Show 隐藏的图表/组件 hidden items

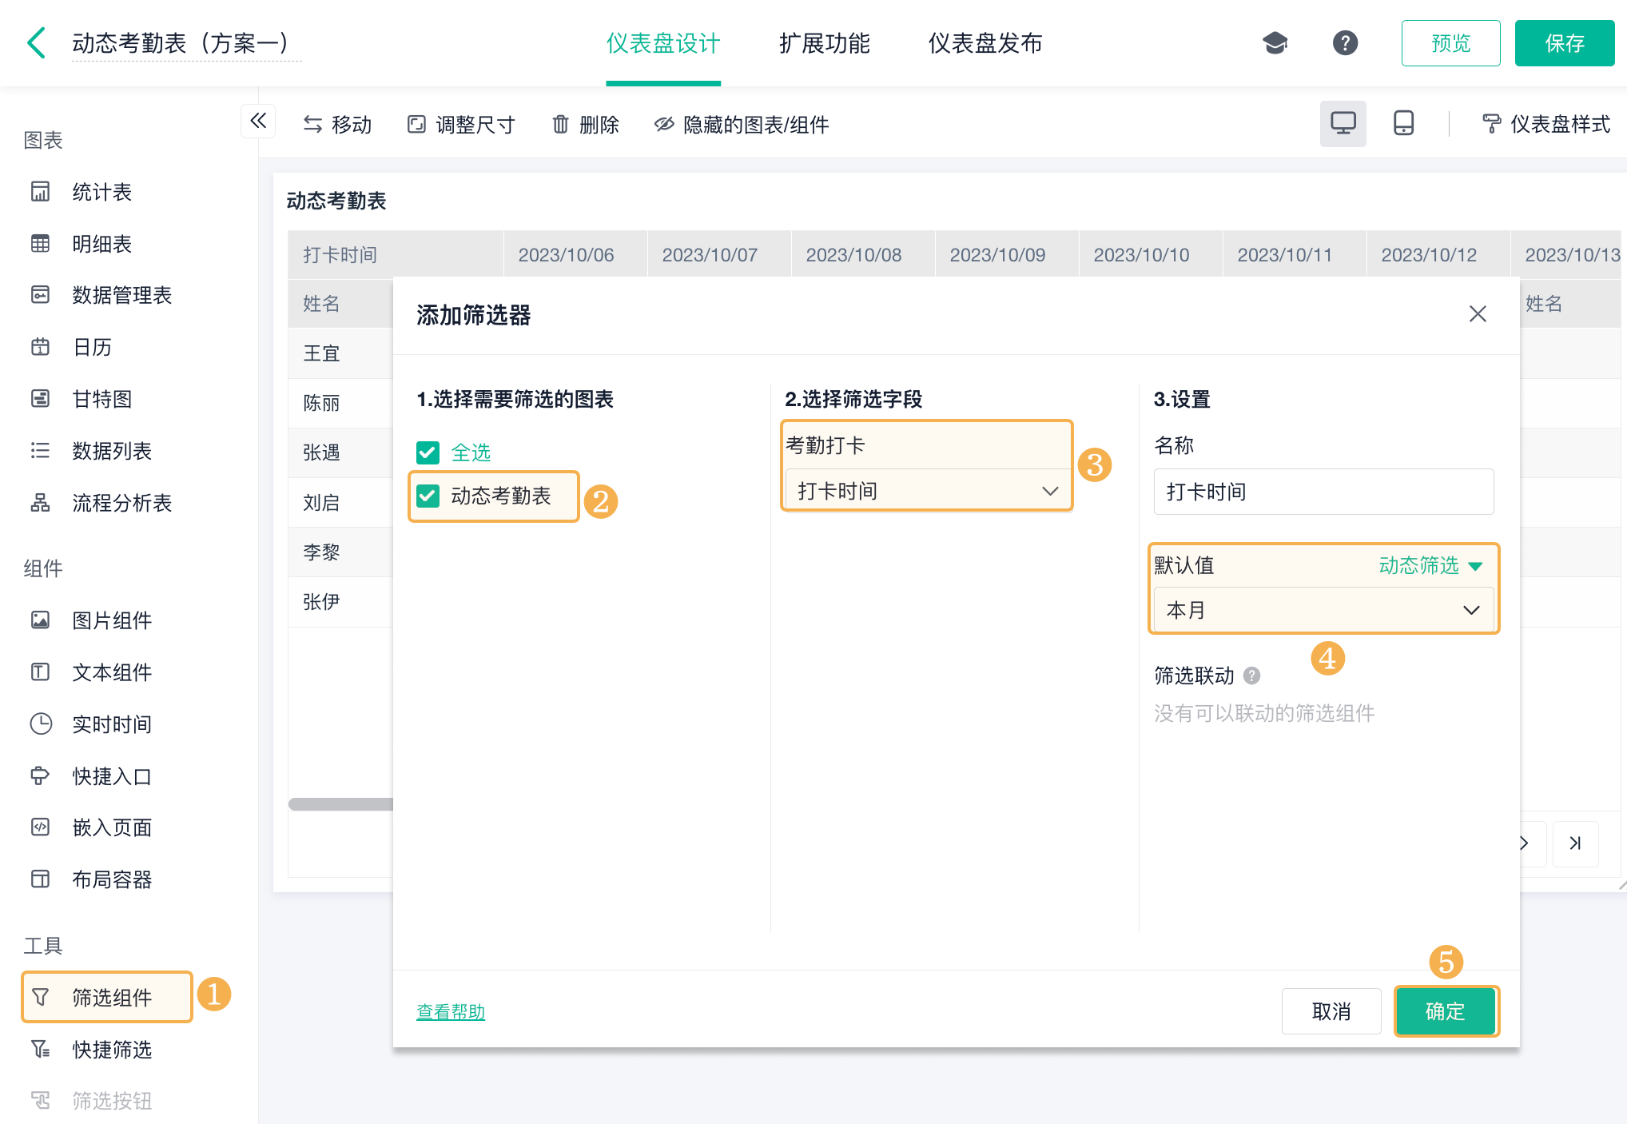tap(742, 125)
